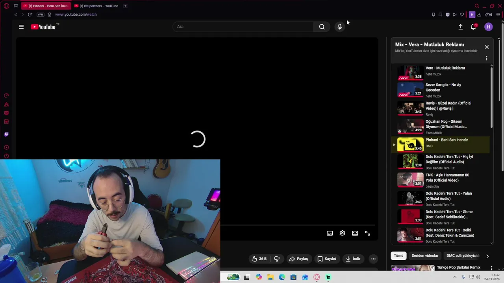Like the video with 36 B
Screen dimensions: 504x283
259,259
